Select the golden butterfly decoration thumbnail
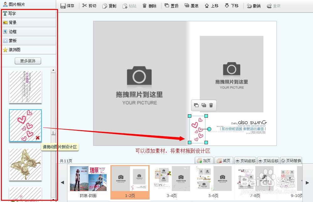Screen dimensions: 313x202 (x=25, y=164)
